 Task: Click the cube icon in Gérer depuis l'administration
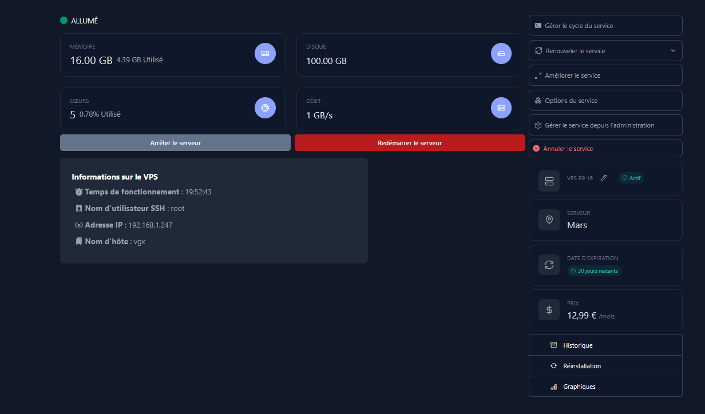(538, 125)
